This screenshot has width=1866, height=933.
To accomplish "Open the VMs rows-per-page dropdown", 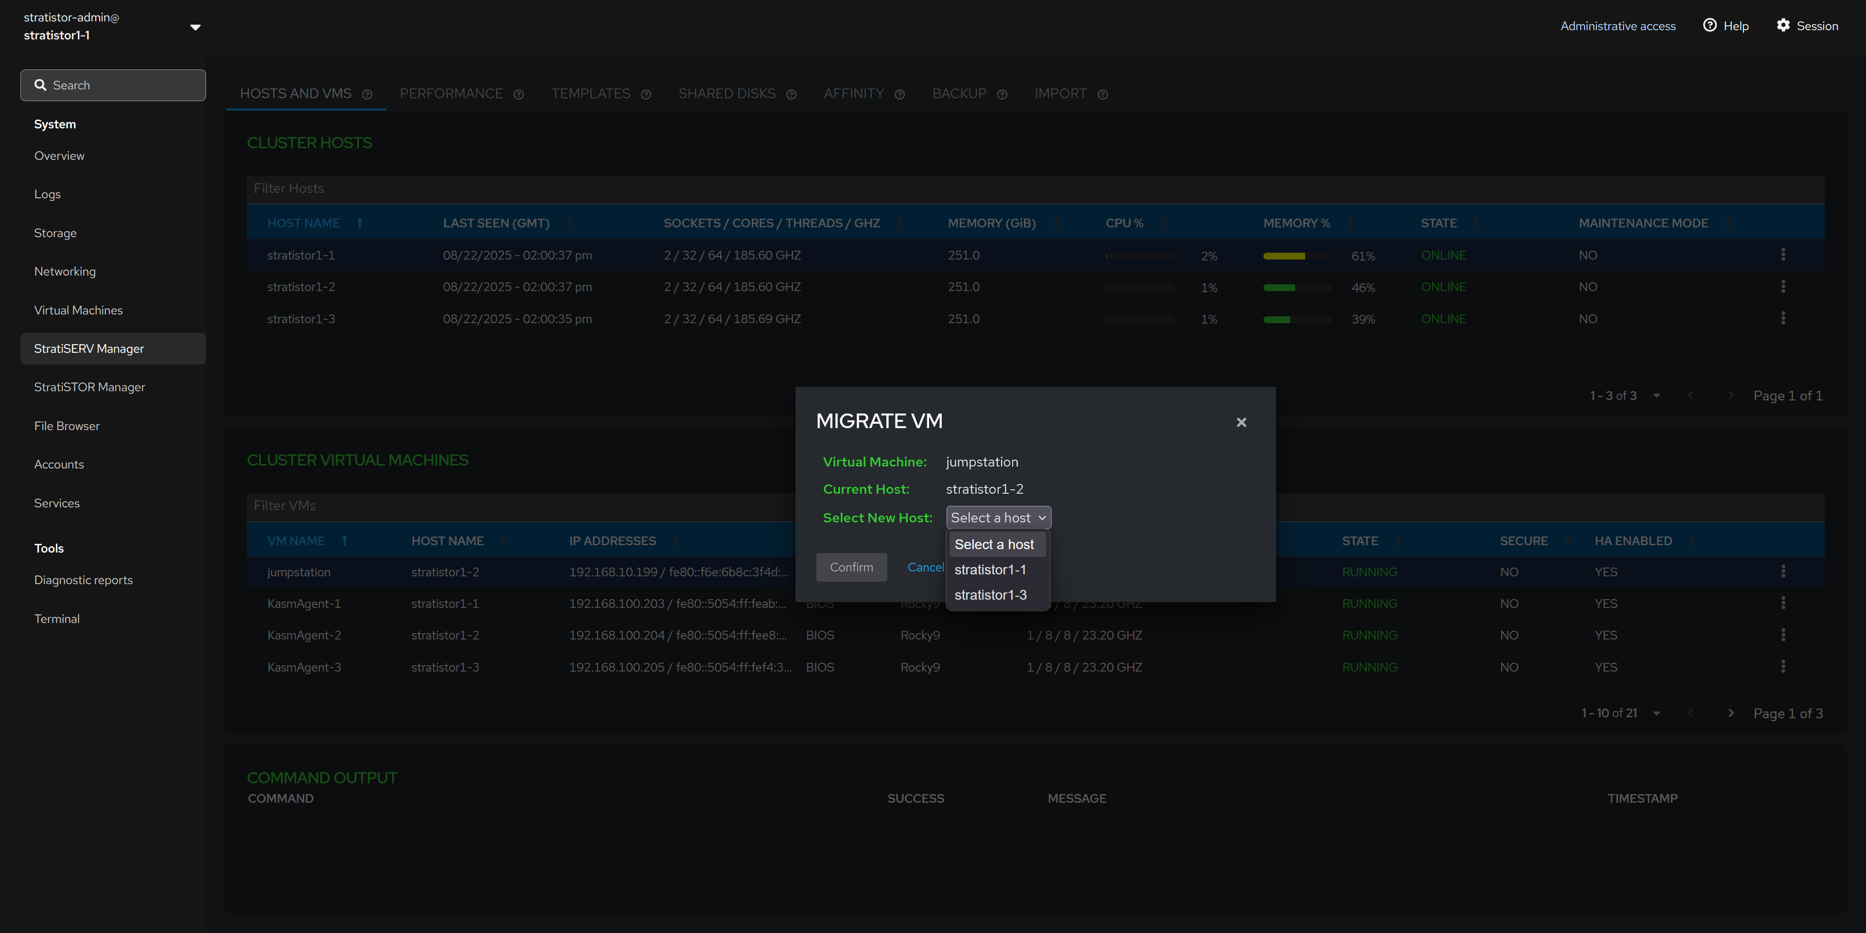I will point(1656,713).
